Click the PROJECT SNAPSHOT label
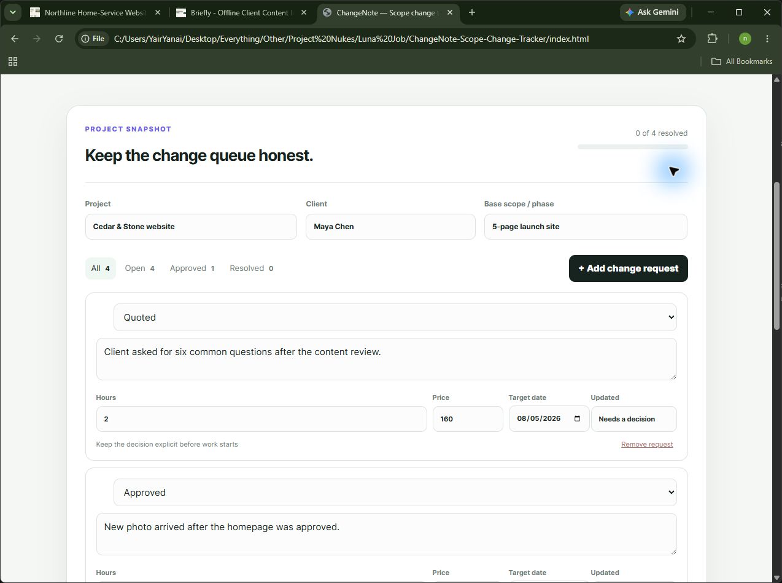 pyautogui.click(x=128, y=129)
